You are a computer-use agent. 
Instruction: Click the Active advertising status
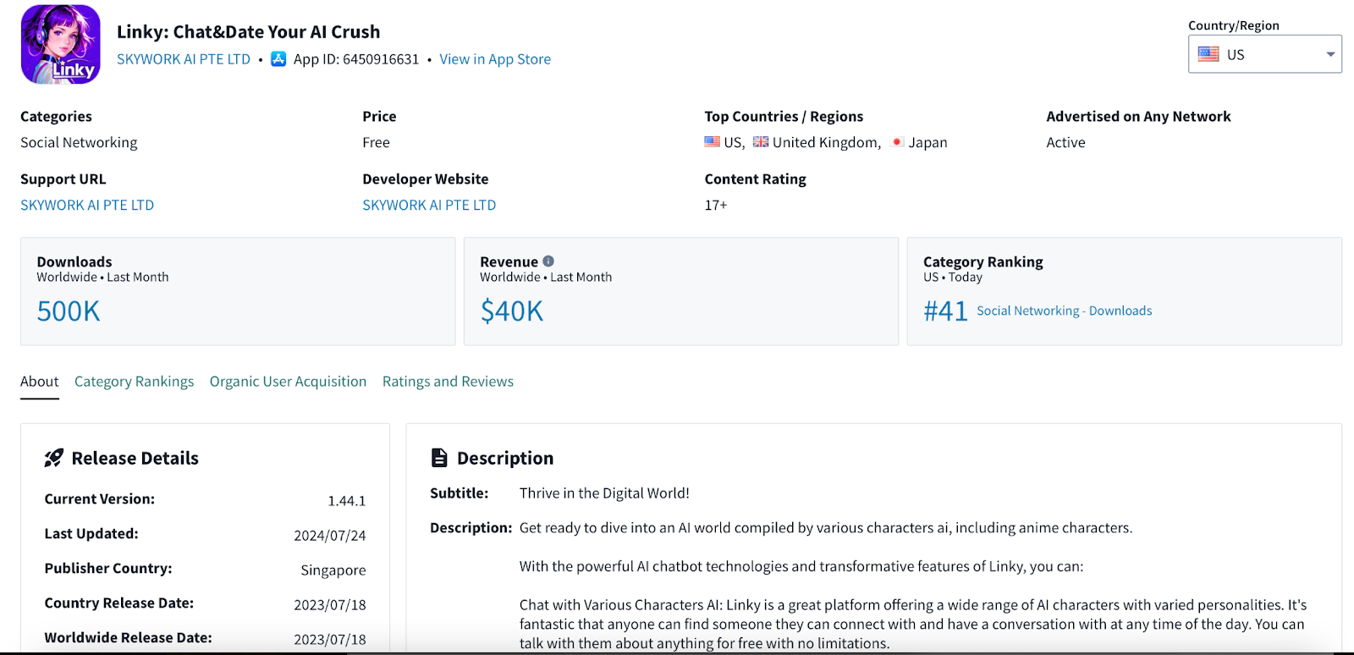coord(1065,142)
